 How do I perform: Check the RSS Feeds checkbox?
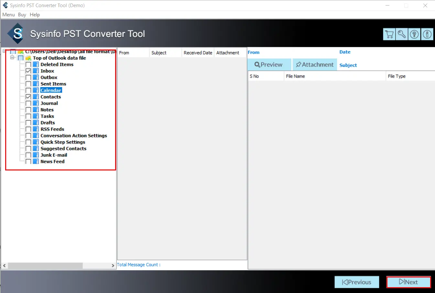(28, 129)
